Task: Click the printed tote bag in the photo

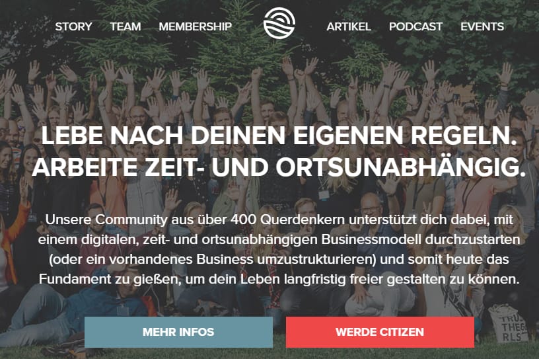Action: tap(509, 324)
